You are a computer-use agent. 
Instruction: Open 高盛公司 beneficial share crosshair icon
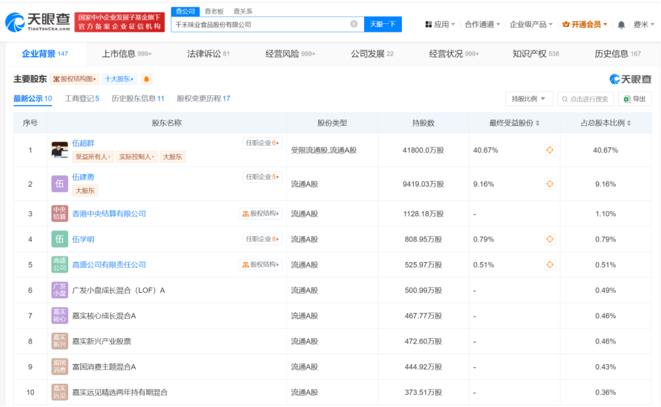click(549, 264)
